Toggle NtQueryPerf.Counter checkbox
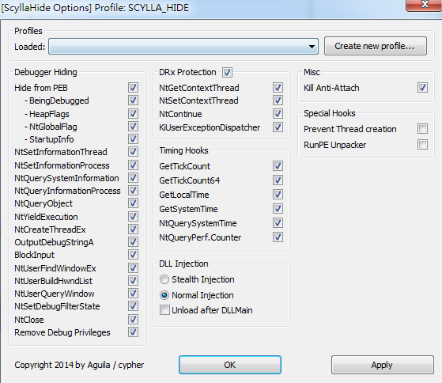The width and height of the screenshot is (442, 383). click(x=278, y=237)
